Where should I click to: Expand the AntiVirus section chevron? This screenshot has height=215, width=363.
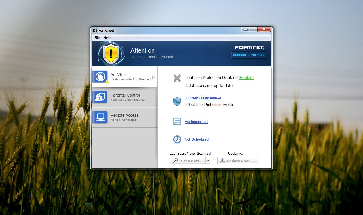153,76
